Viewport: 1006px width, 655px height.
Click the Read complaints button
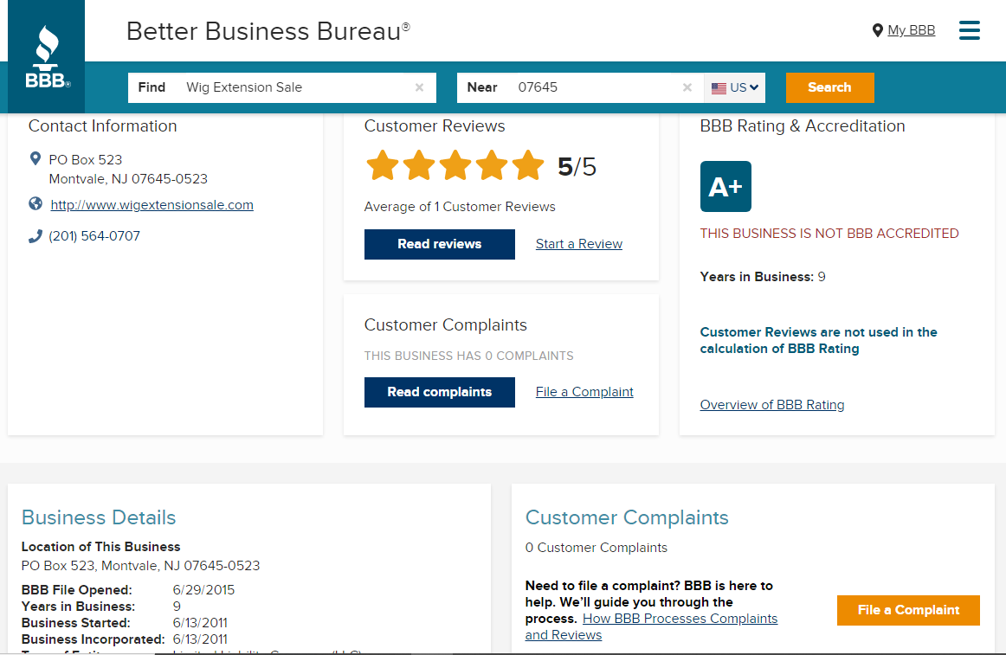(x=440, y=392)
